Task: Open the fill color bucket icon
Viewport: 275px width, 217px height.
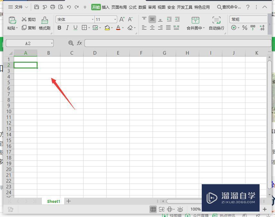Action: coord(107,28)
